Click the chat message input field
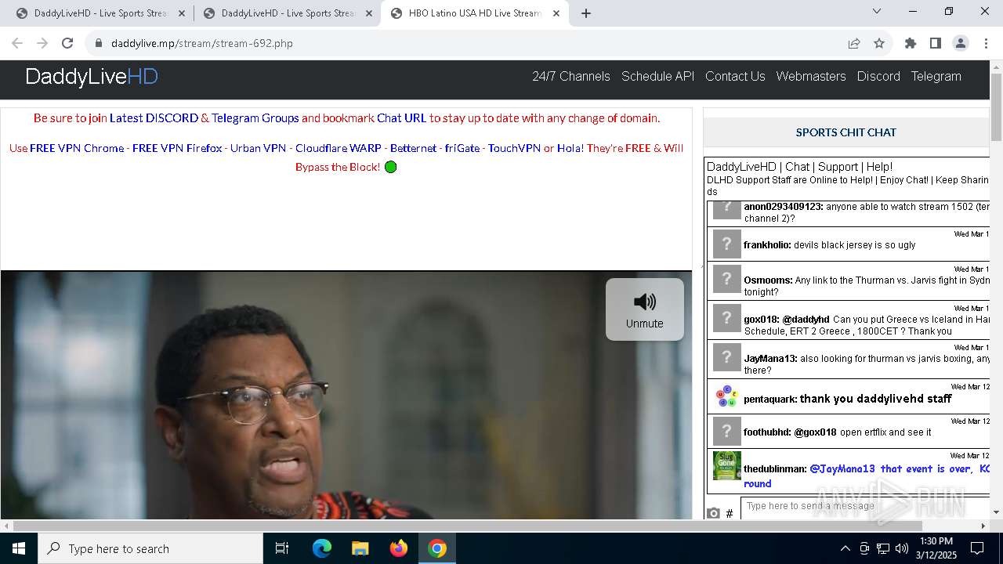This screenshot has height=564, width=1003. pyautogui.click(x=866, y=507)
